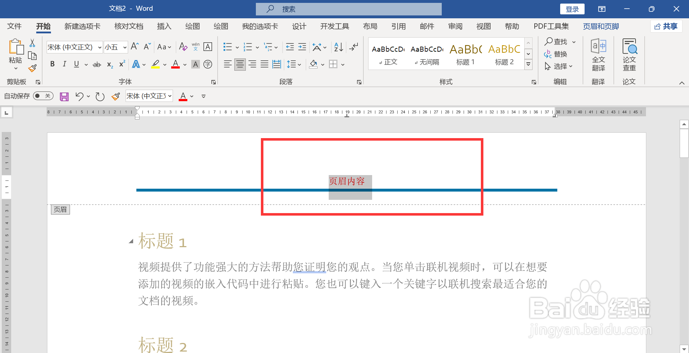689x353 pixels.
Task: Apply the 标题 2 heading style
Action: coord(504,54)
